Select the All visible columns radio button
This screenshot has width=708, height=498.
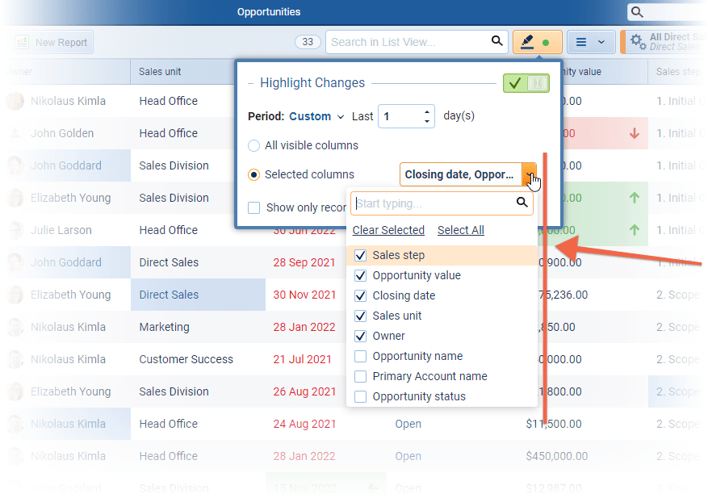(254, 146)
